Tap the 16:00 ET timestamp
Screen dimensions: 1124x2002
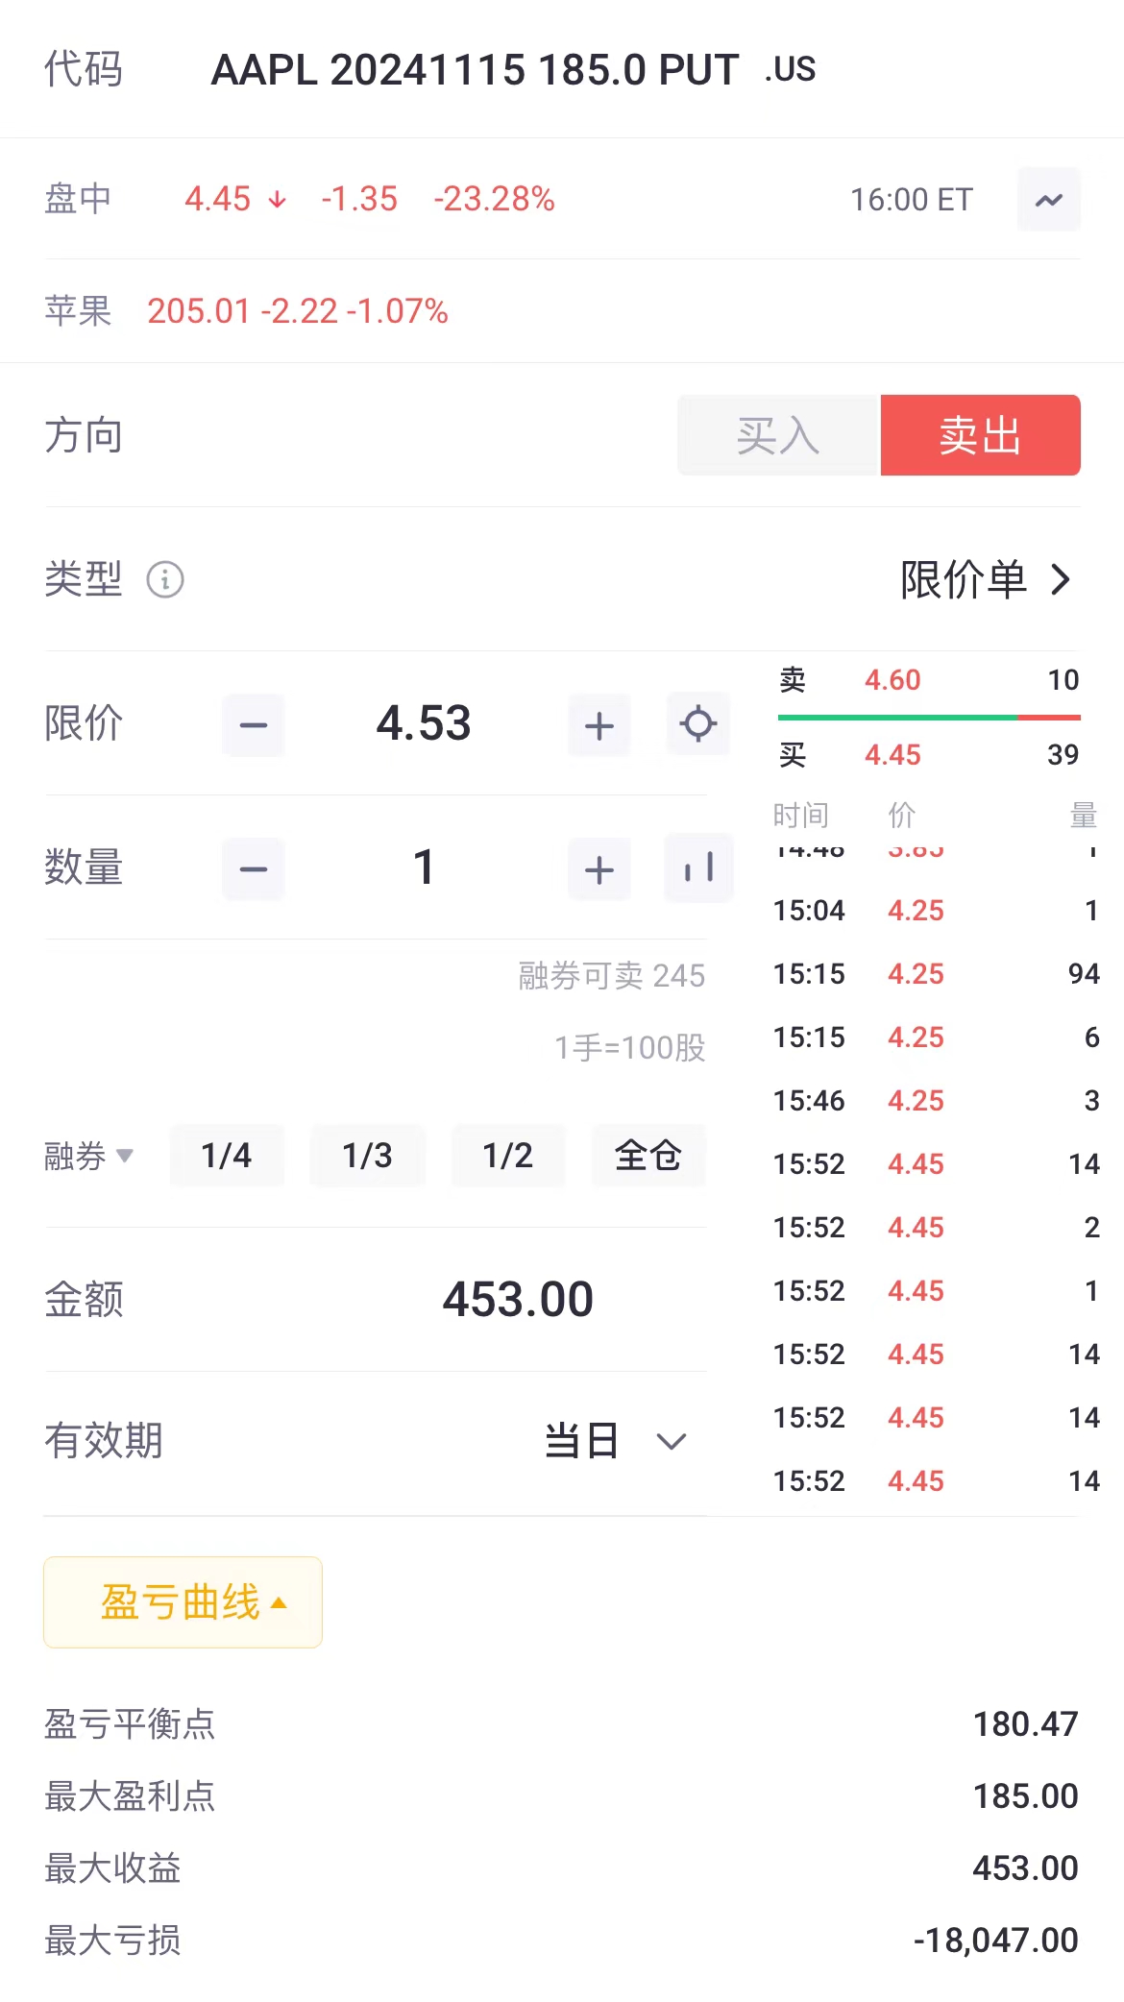912,200
